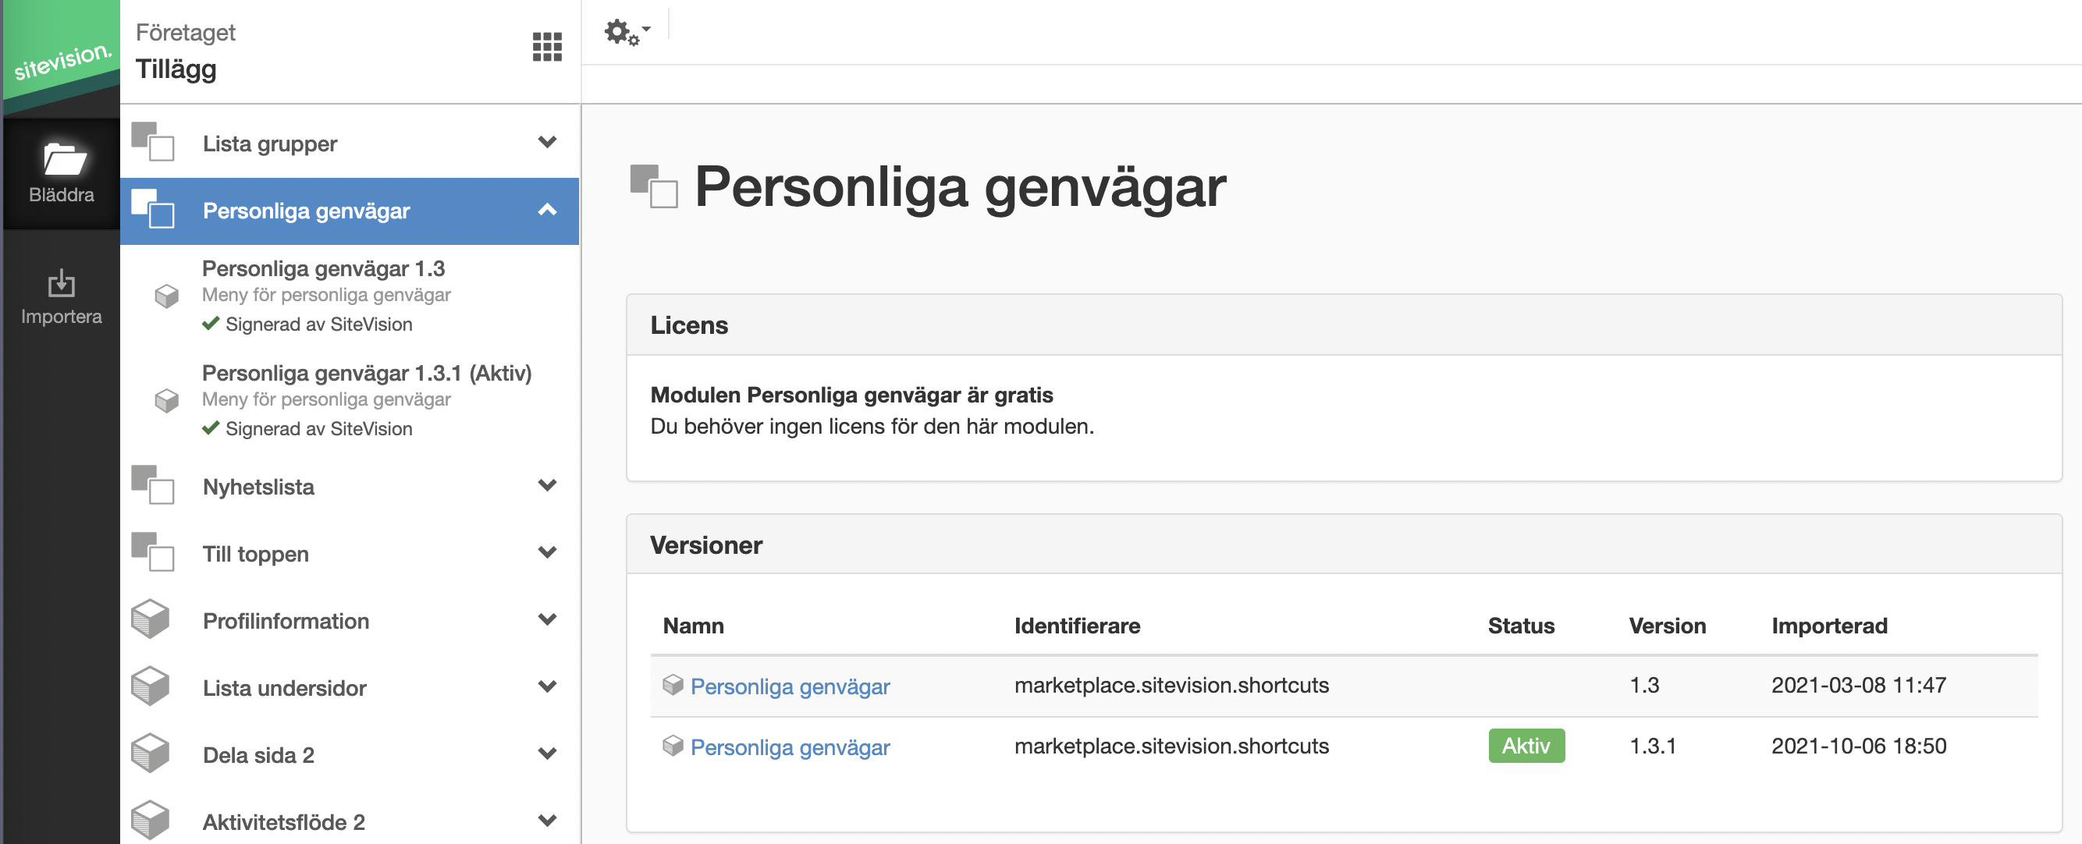The height and width of the screenshot is (844, 2082).
Task: Select Dela sida 2 in the add-on list
Action: point(350,755)
